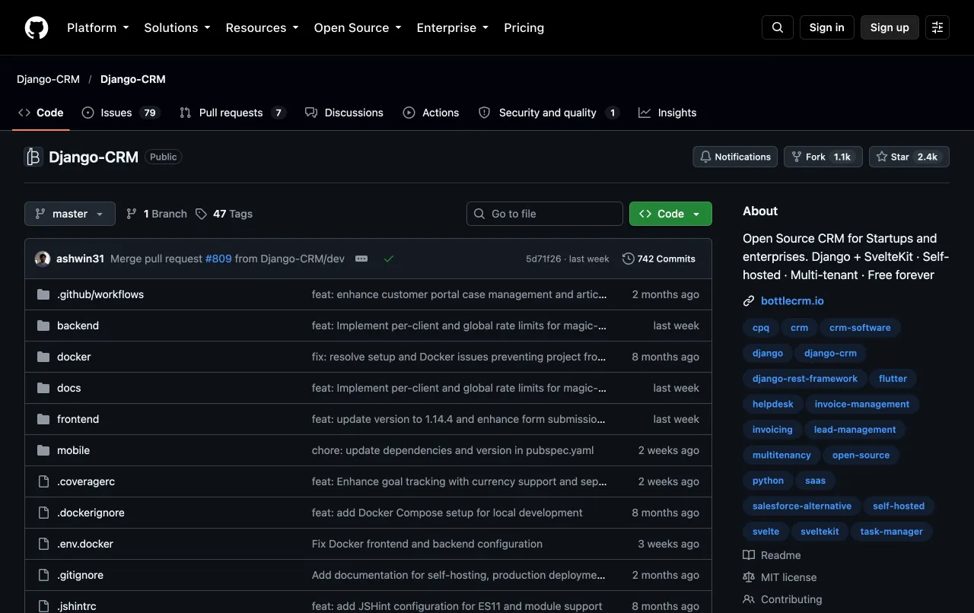This screenshot has height=613, width=974.
Task: Click the GitHub logo icon
Action: [37, 27]
